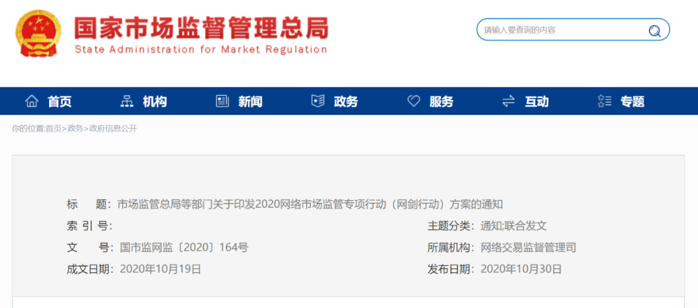Click the 国家市场监督管理总局 site title
698x308 pixels.
(201, 28)
